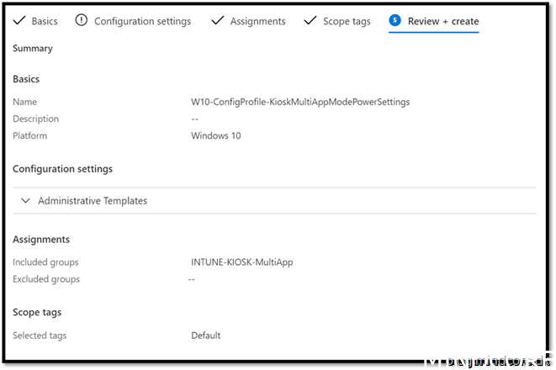The image size is (556, 370).
Task: Click the Basics step checkmark icon
Action: point(19,21)
